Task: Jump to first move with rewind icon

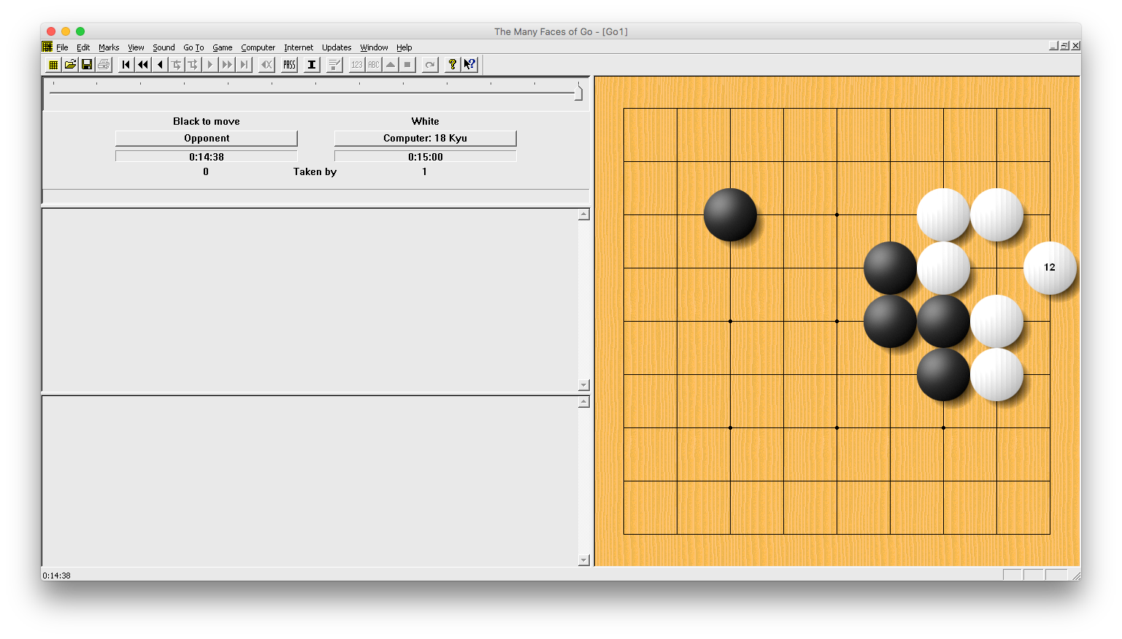Action: click(125, 64)
